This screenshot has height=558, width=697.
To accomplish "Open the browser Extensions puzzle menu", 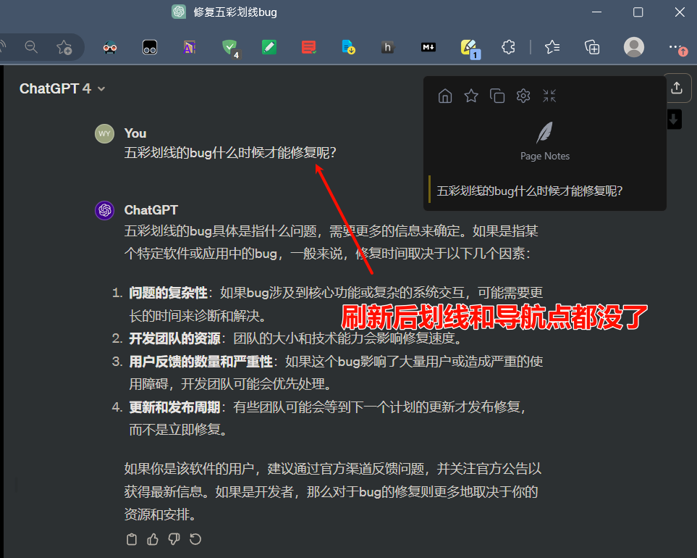I will coord(508,47).
